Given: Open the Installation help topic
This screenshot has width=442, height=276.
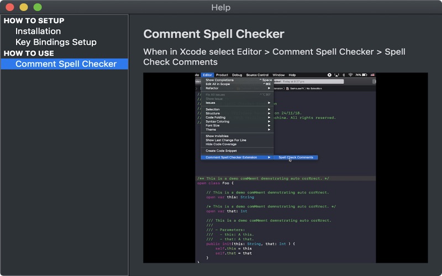Looking at the screenshot, I should pyautogui.click(x=38, y=31).
